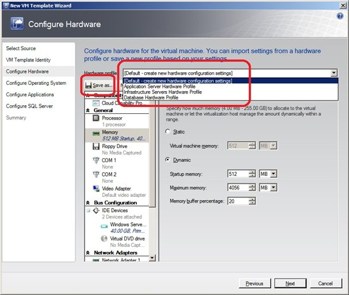Go to the Summary step

[16, 118]
